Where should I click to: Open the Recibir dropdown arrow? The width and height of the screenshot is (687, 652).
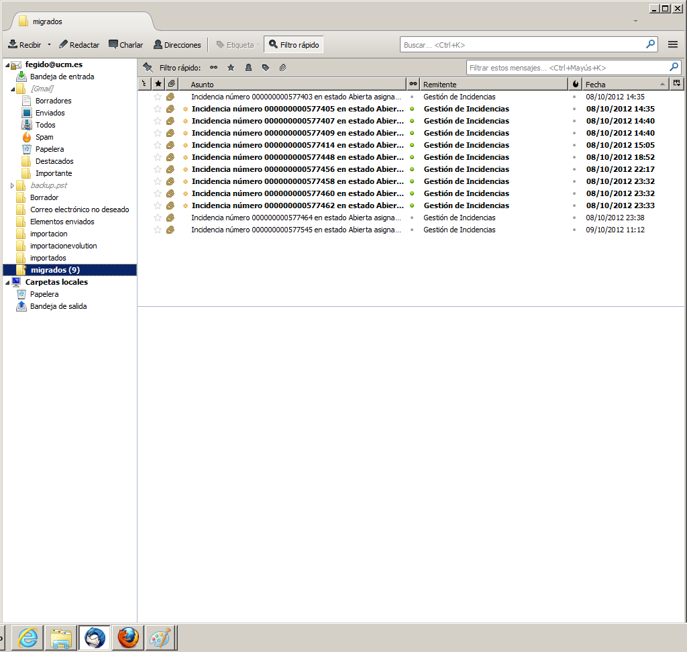click(49, 45)
